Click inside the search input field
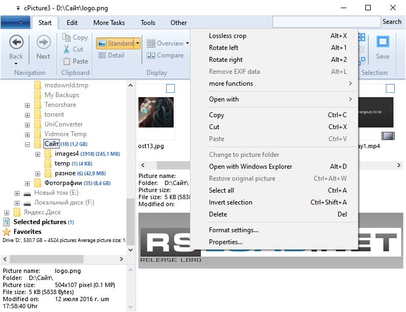The image size is (406, 312). point(326,22)
